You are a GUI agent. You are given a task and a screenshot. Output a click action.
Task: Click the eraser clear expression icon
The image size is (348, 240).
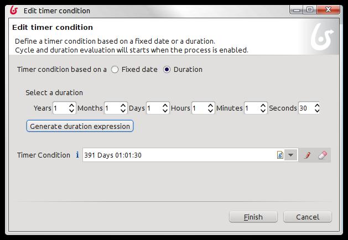322,155
